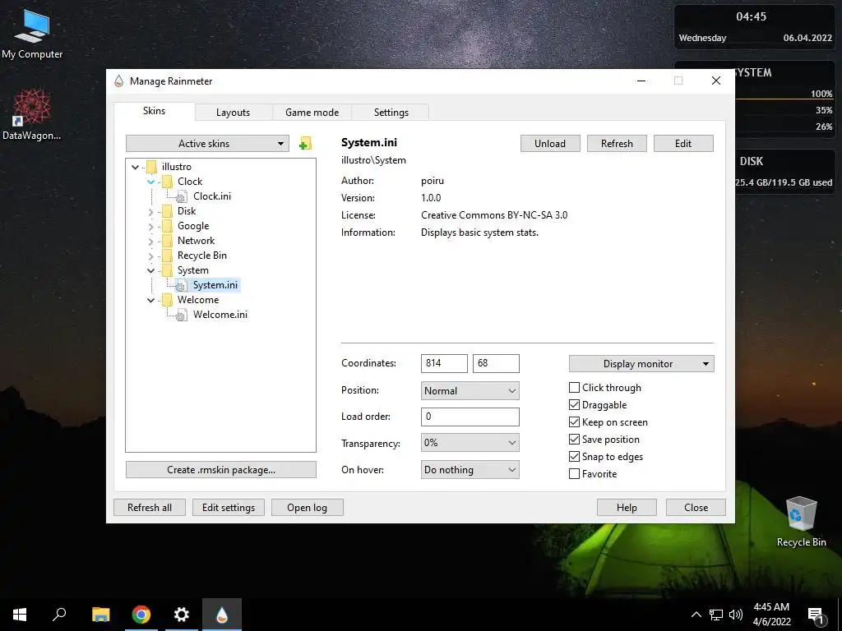Toggle Snap to edges checkbox
Screen dimensions: 842x631
574,456
